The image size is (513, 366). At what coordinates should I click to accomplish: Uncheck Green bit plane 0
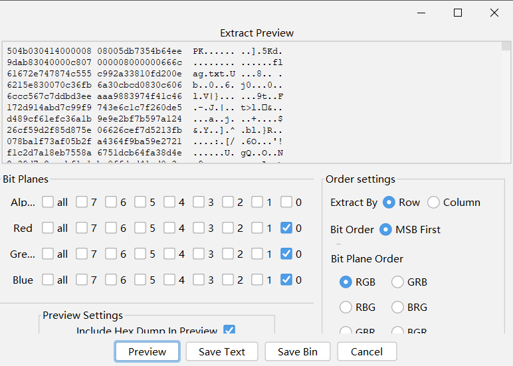(x=286, y=254)
